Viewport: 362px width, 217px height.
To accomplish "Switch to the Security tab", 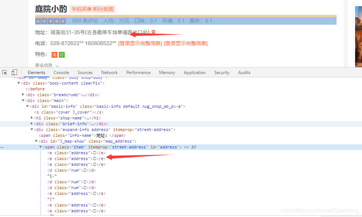I will coord(222,73).
